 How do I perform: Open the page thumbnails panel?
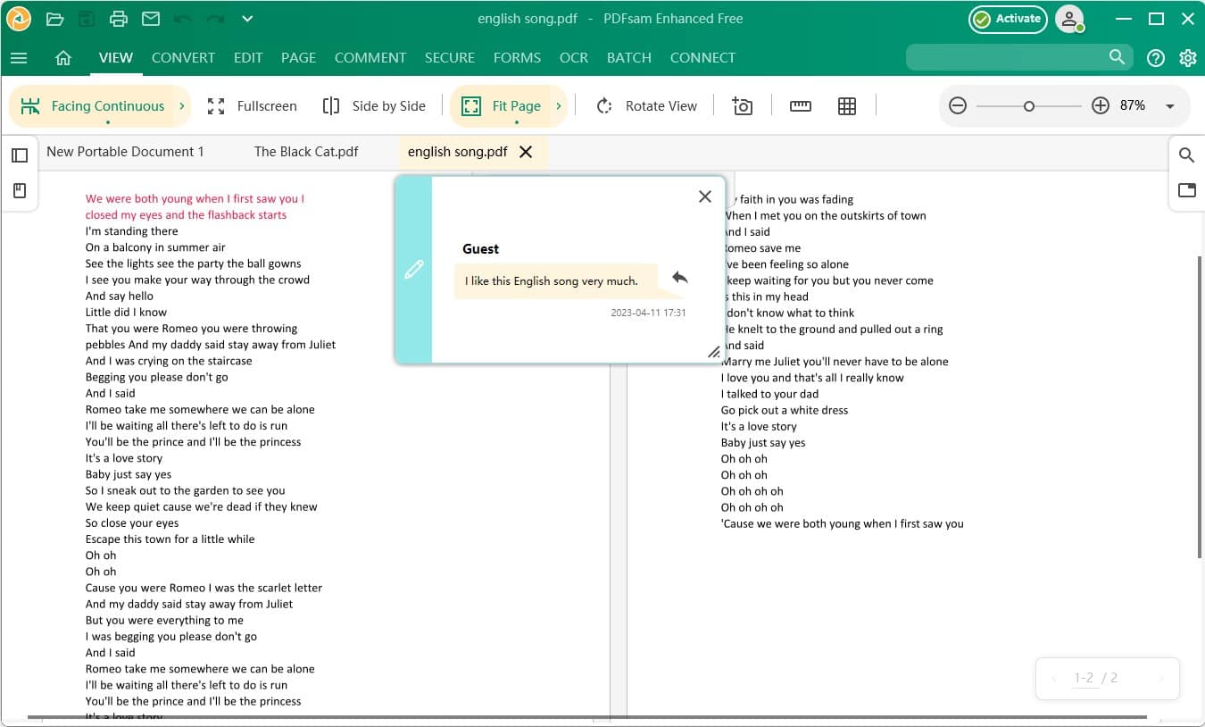pos(20,155)
